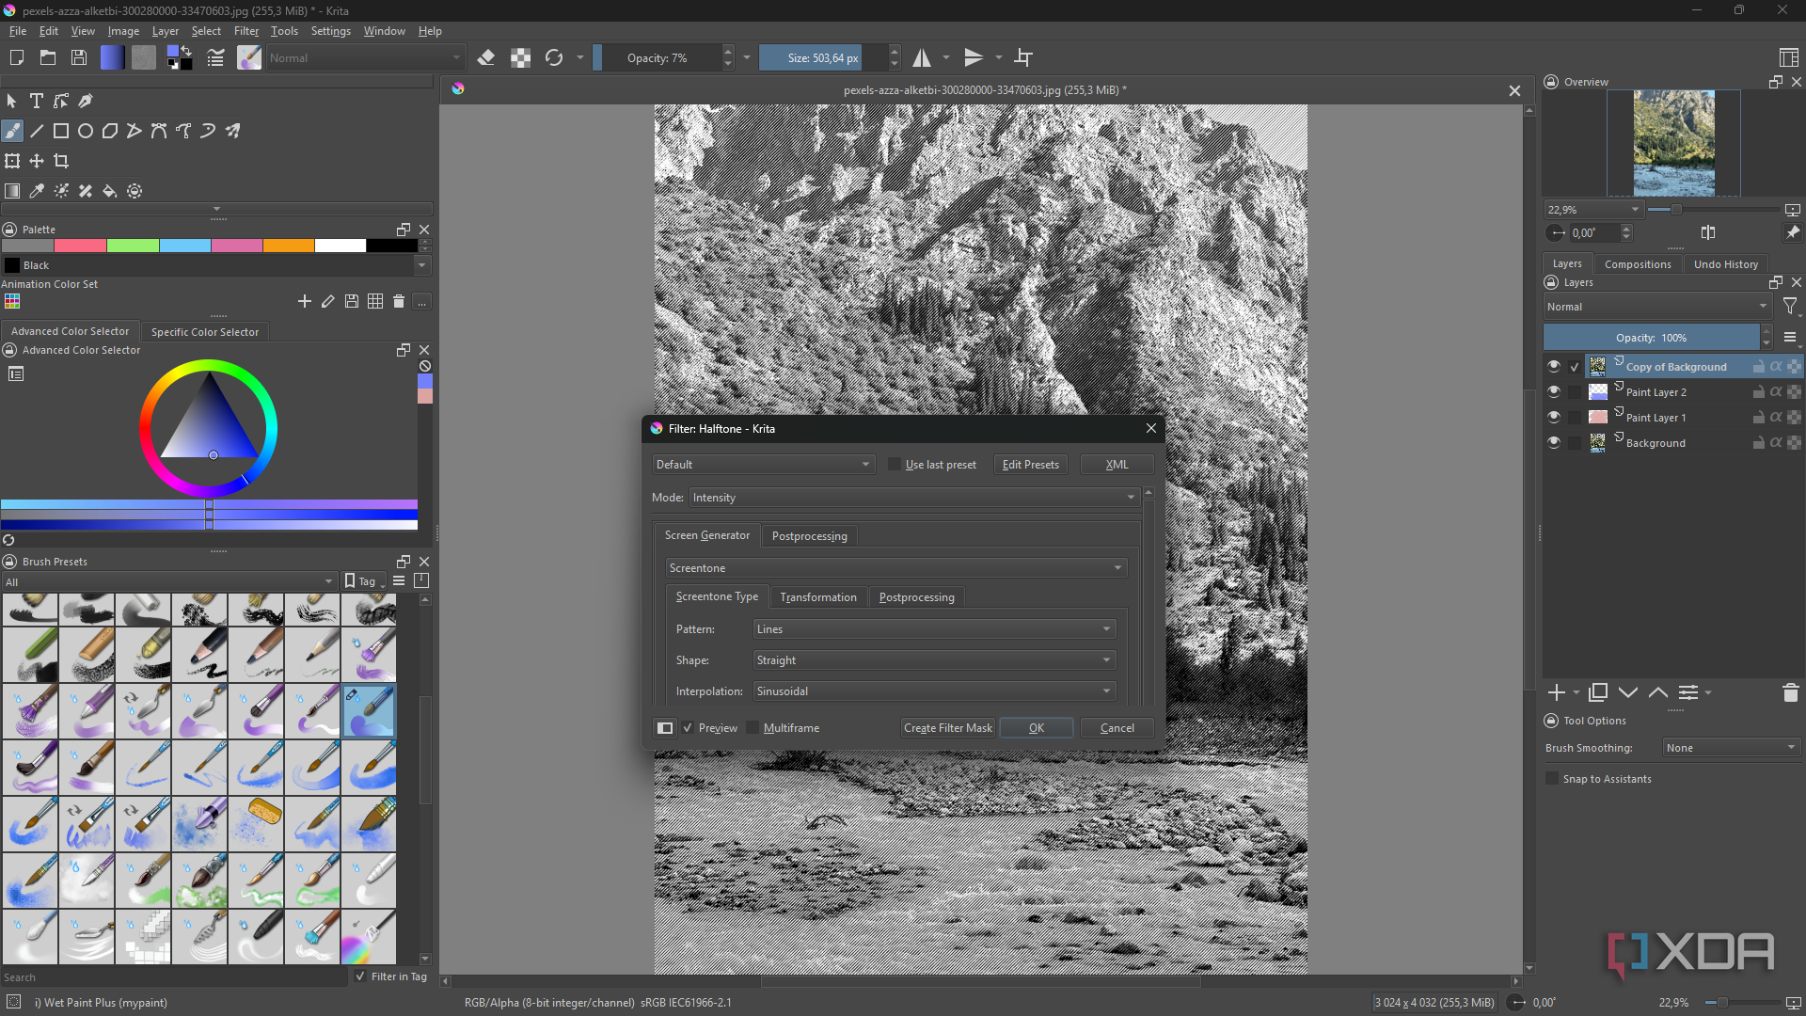This screenshot has width=1806, height=1016.
Task: Hide the Copy of Background layer
Action: coord(1554,367)
